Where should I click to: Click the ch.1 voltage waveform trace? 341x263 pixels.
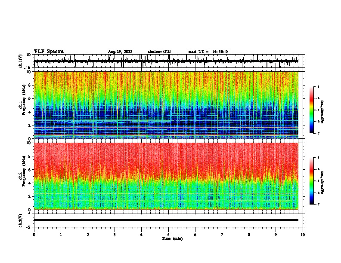point(166,61)
